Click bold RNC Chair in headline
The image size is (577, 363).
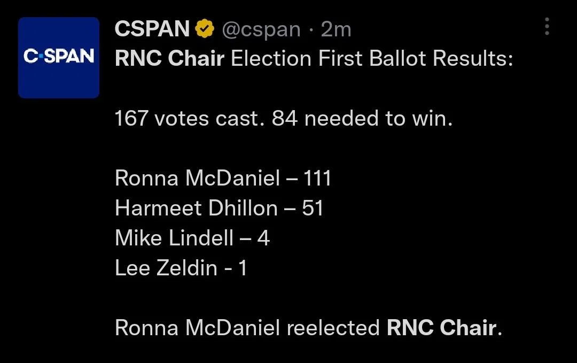(170, 58)
